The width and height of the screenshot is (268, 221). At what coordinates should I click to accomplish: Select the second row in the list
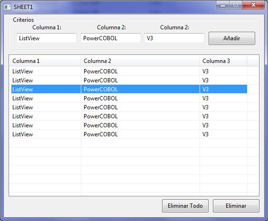point(129,80)
